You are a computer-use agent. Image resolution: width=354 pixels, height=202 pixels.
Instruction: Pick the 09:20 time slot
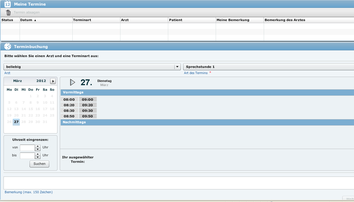(88, 105)
